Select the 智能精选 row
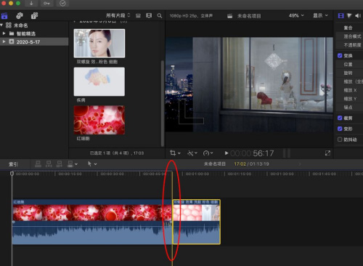363x266 pixels. (x=34, y=33)
